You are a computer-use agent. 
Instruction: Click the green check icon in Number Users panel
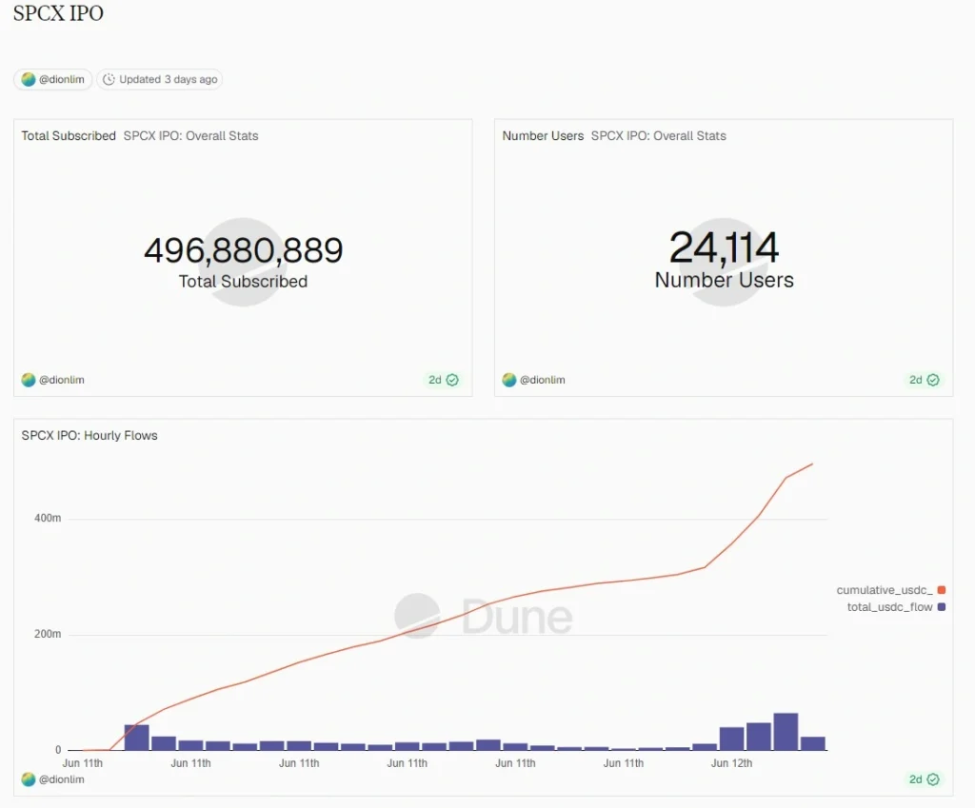(x=933, y=380)
